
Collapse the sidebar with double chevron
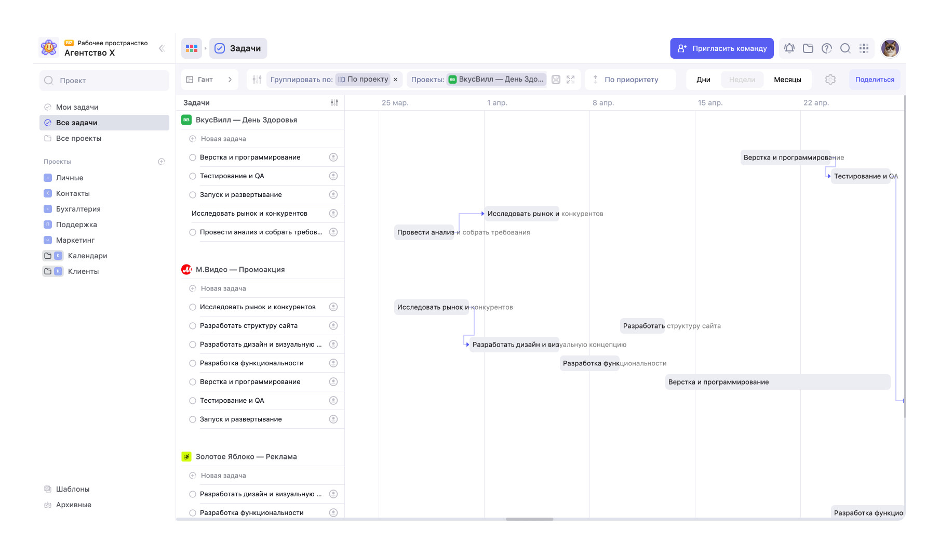pyautogui.click(x=162, y=48)
